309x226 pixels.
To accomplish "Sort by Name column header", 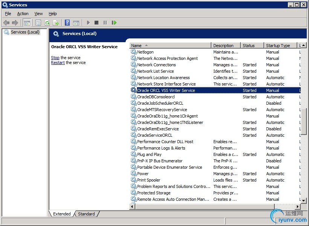I will (x=170, y=46).
